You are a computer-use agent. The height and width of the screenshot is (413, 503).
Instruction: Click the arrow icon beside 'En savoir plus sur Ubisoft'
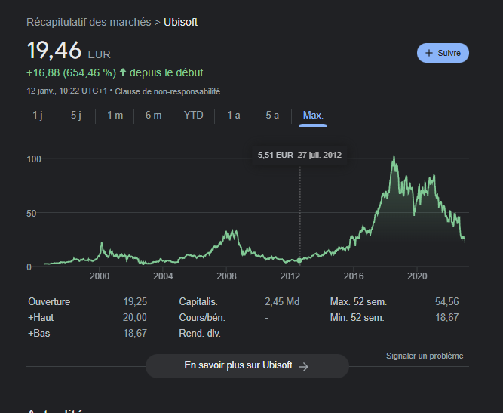[303, 366]
